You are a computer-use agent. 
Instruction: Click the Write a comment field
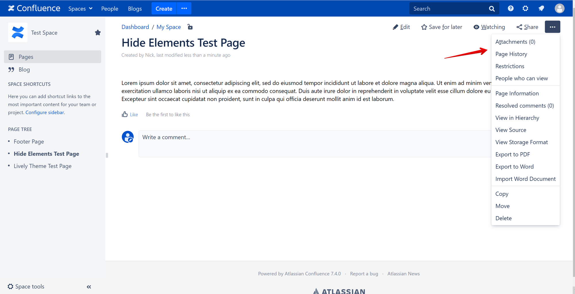(315, 144)
